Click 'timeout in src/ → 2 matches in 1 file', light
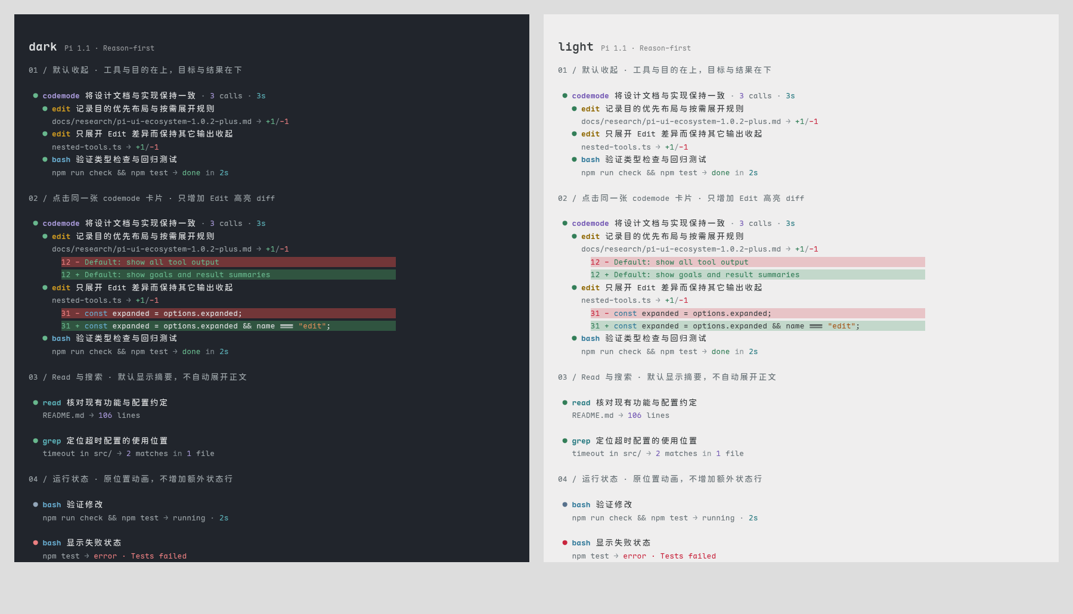This screenshot has width=1073, height=614. click(x=658, y=454)
